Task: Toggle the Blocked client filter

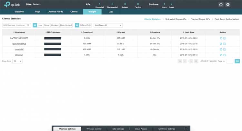Action: pos(55,25)
